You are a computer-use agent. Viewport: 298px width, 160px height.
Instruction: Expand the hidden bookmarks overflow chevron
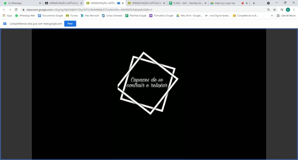271,15
